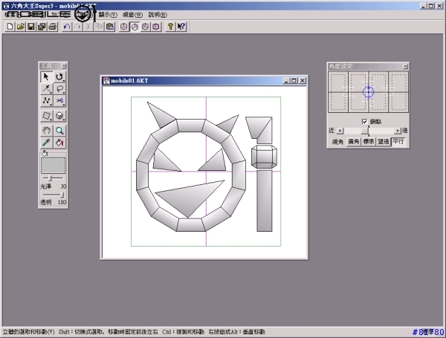Click the copy icon in toolbar
Image resolution: width=446 pixels, height=338 pixels.
click(x=99, y=27)
